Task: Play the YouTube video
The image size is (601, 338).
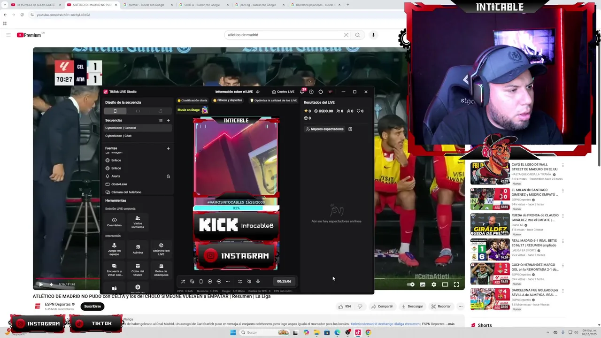Action: coord(40,284)
